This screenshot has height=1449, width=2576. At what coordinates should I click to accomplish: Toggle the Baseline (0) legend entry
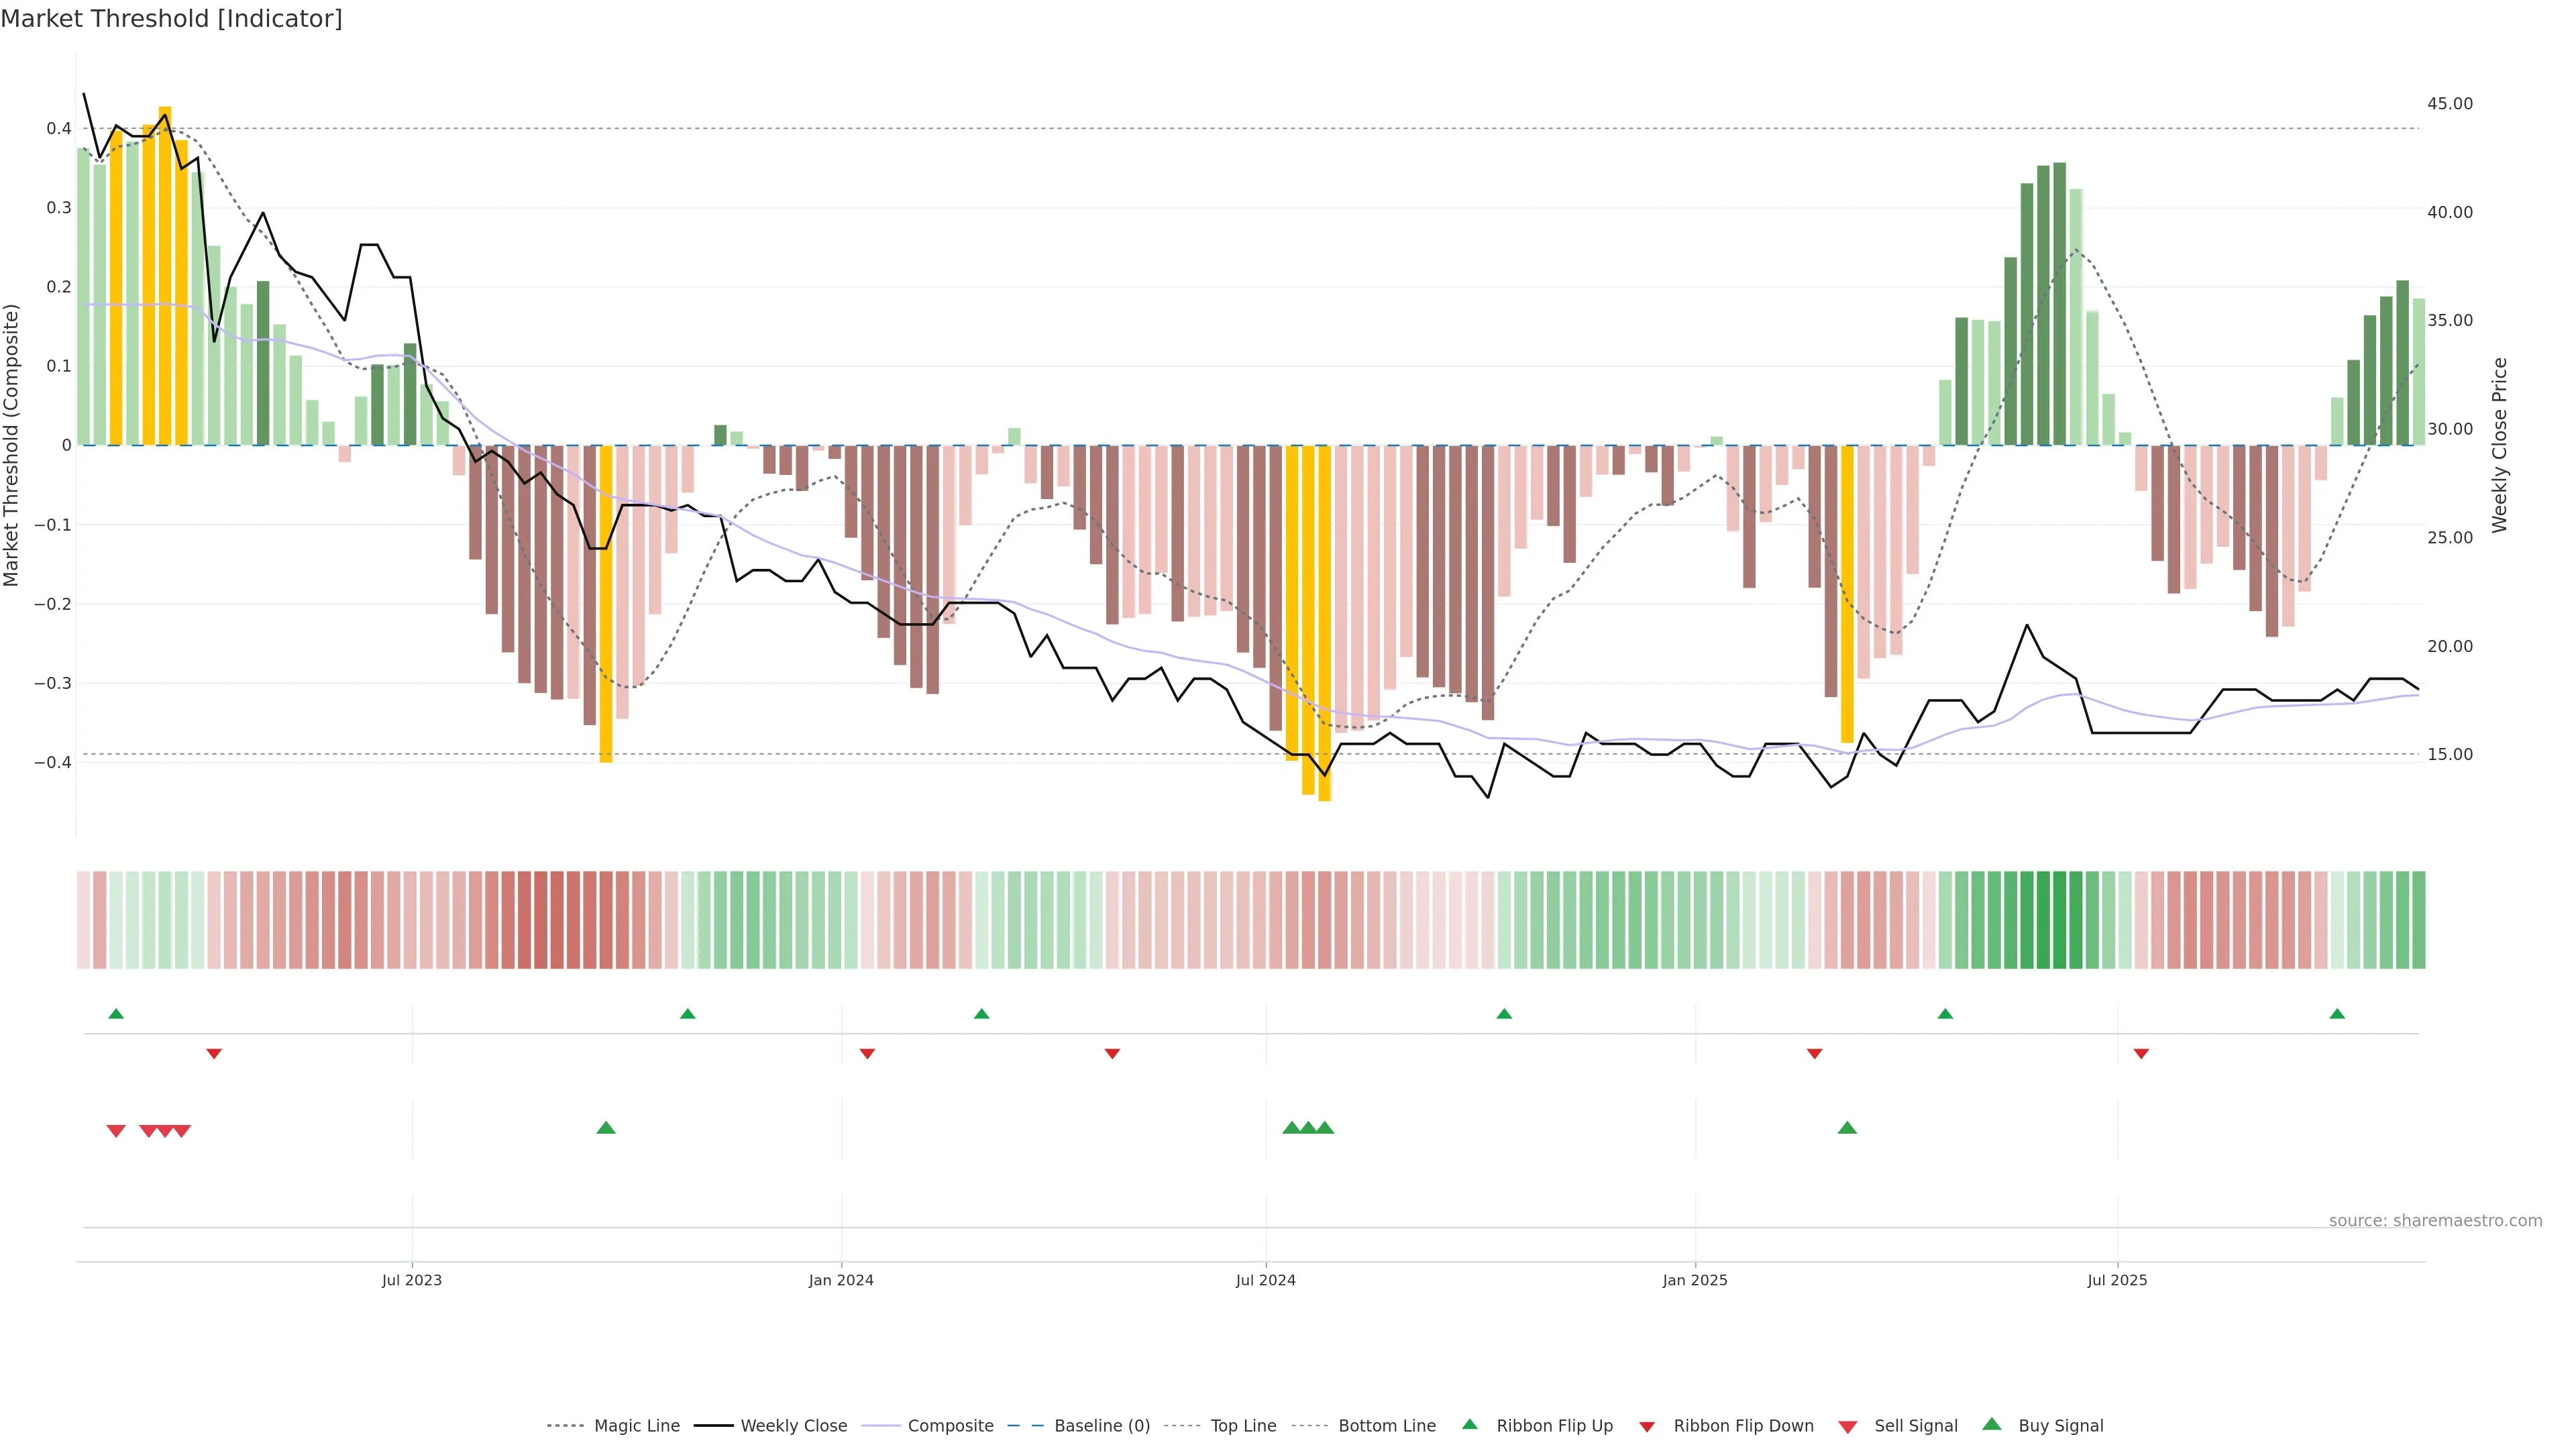(1102, 1426)
